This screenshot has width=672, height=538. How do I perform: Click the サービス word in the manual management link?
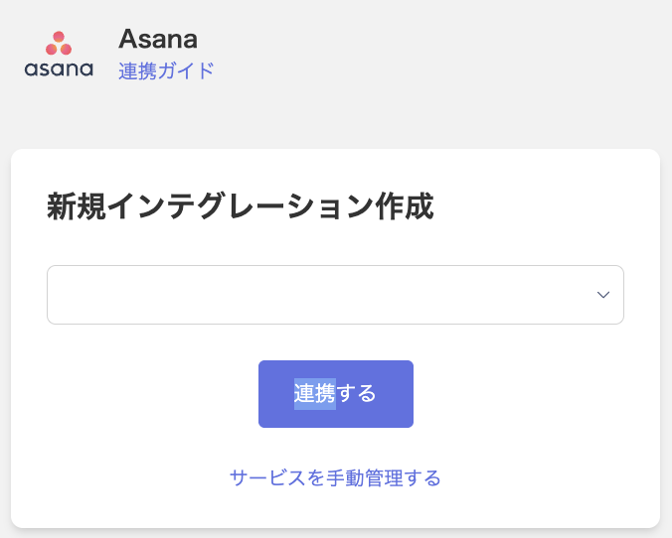pos(267,477)
